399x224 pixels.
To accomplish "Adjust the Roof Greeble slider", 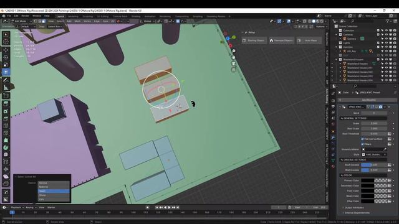I will (374, 165).
